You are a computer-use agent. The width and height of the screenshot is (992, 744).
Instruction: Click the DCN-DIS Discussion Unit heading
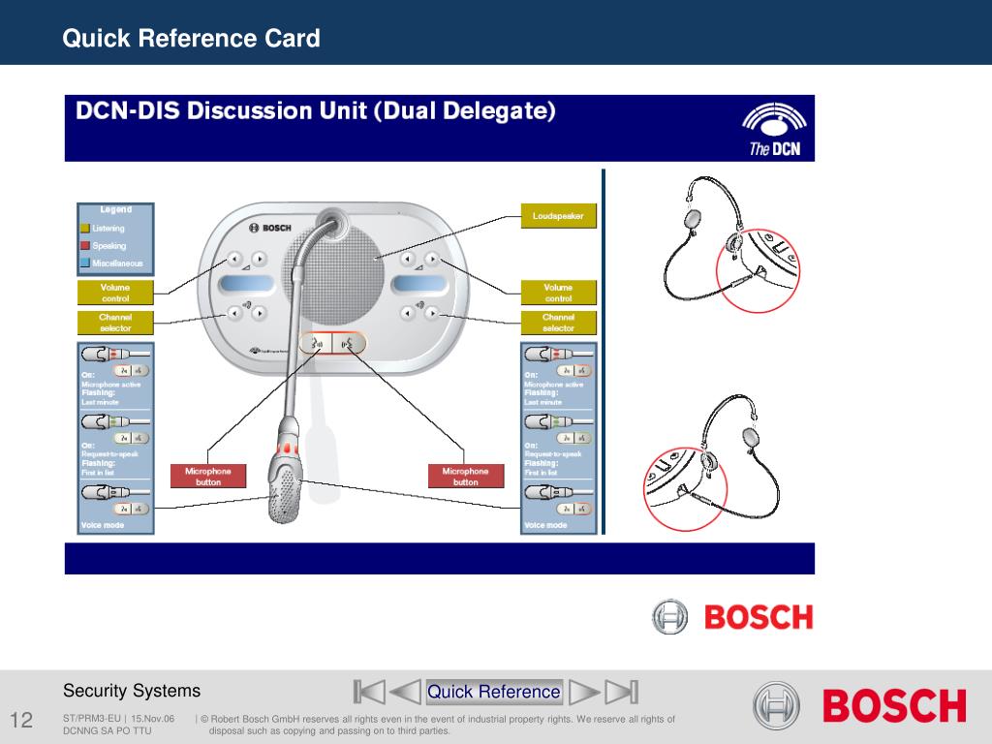pyautogui.click(x=316, y=110)
